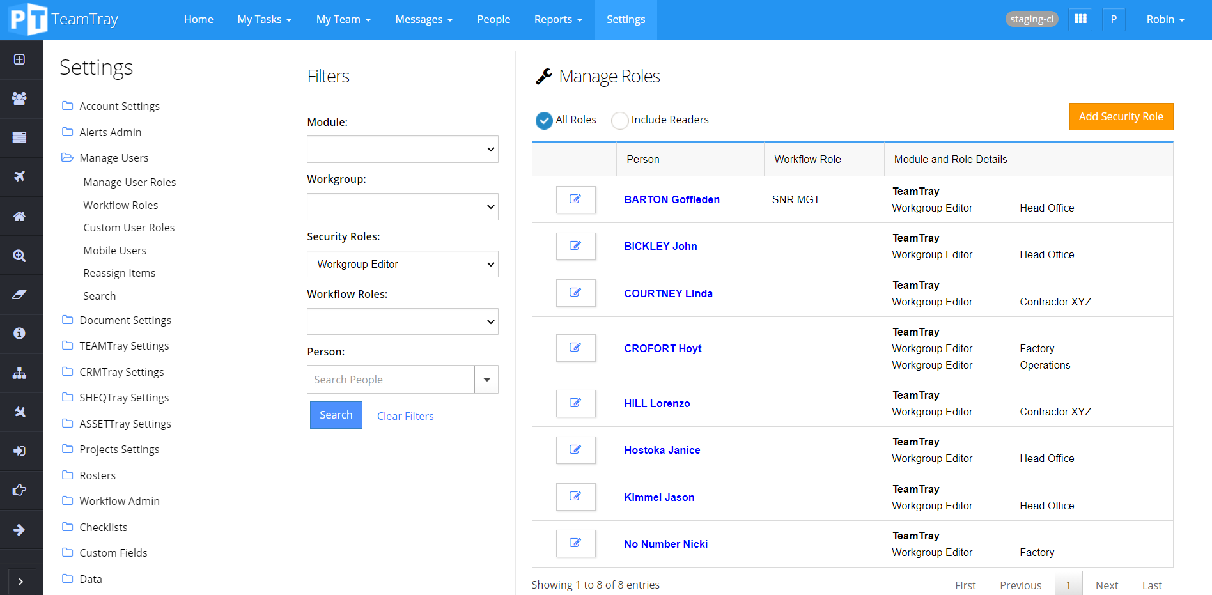1212x595 pixels.
Task: Edit roles for No Number Nicki
Action: pyautogui.click(x=575, y=543)
